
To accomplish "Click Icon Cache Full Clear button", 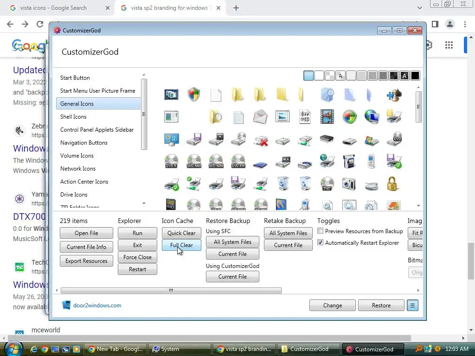I will pos(181,245).
